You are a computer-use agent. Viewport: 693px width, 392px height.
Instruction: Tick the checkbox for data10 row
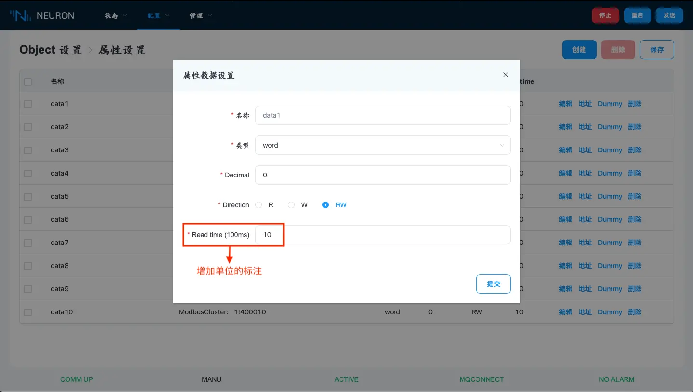pyautogui.click(x=28, y=312)
